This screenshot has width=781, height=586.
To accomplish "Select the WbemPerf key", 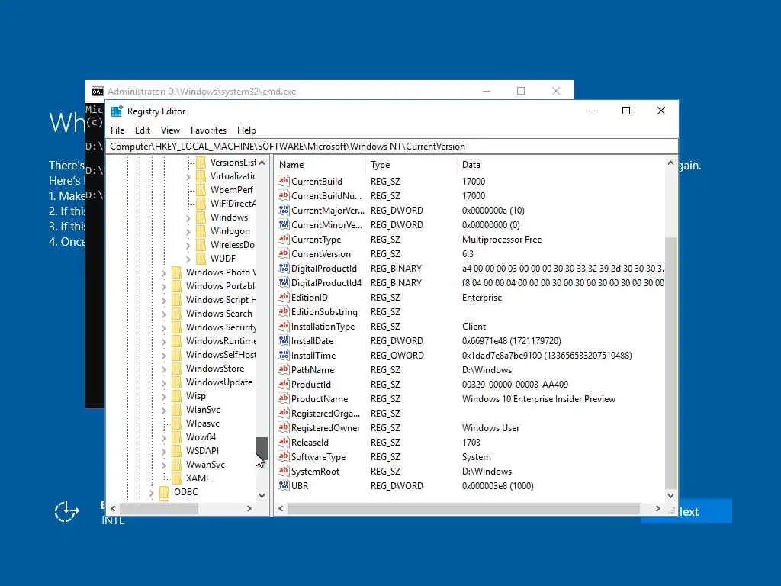I will 232,190.
